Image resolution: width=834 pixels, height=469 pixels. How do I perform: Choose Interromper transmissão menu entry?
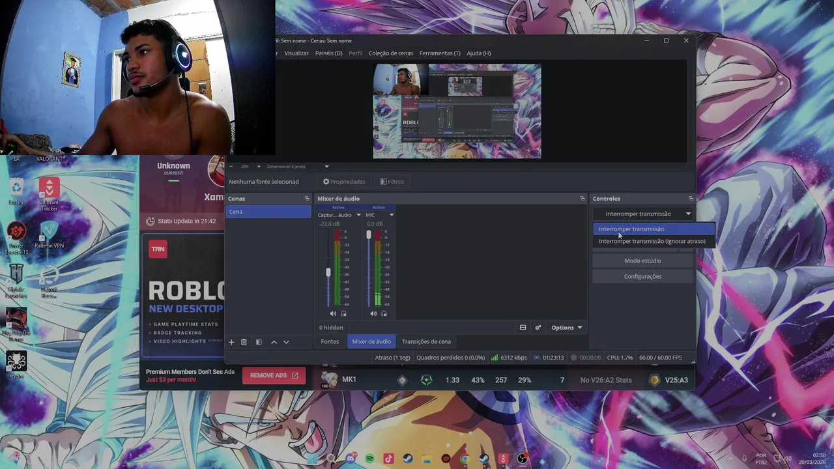654,229
